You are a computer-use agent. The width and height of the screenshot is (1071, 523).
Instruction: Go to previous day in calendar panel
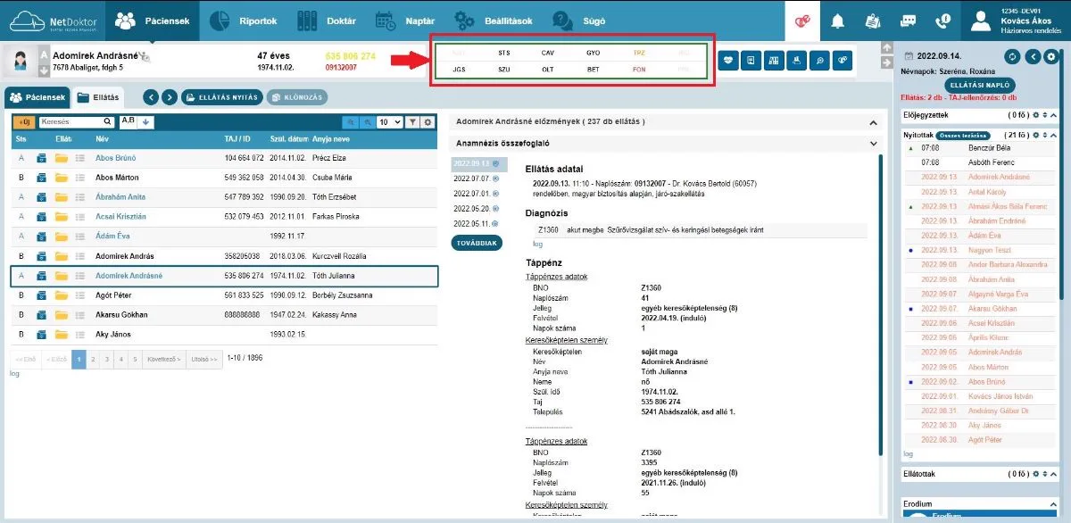(1033, 56)
